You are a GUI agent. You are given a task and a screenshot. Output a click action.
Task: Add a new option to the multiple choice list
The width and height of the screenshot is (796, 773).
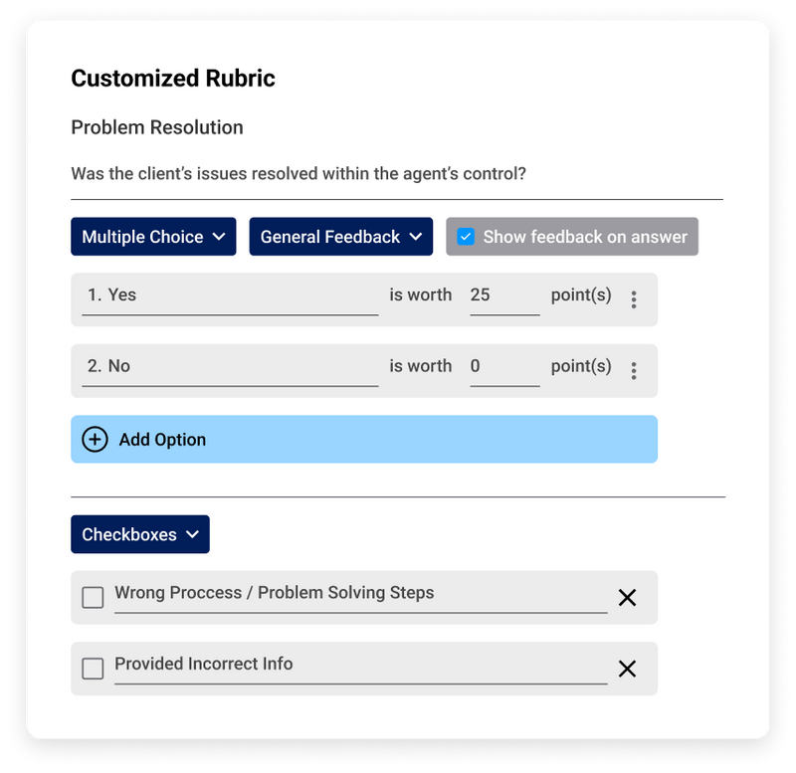364,439
